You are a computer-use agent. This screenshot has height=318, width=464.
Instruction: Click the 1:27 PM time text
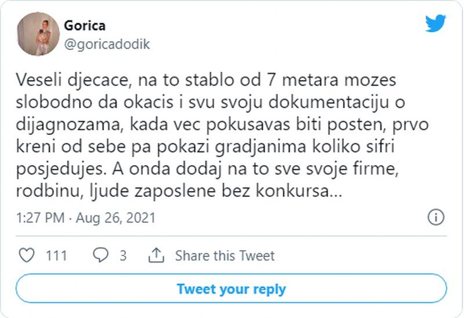(x=39, y=218)
